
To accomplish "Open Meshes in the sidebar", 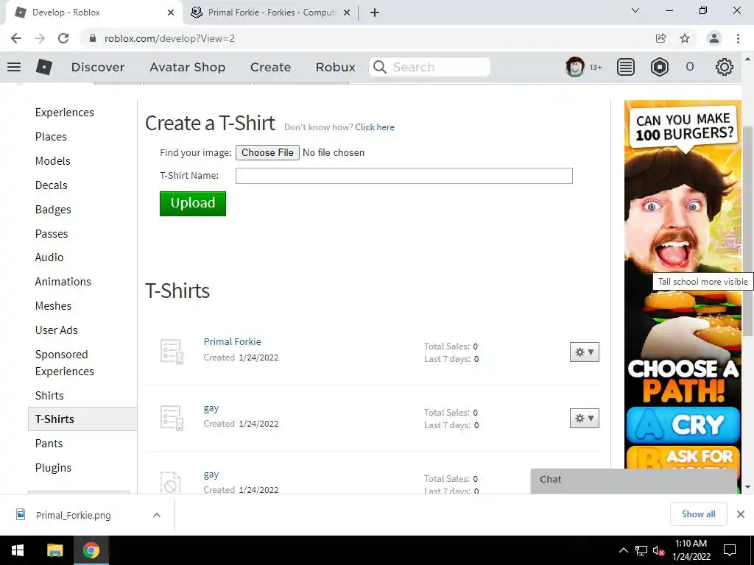I will (x=53, y=306).
